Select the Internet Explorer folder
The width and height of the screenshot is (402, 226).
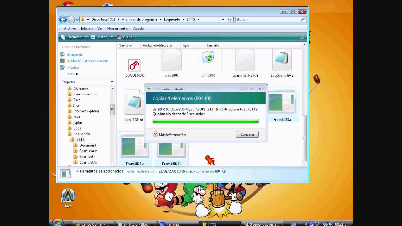86,111
